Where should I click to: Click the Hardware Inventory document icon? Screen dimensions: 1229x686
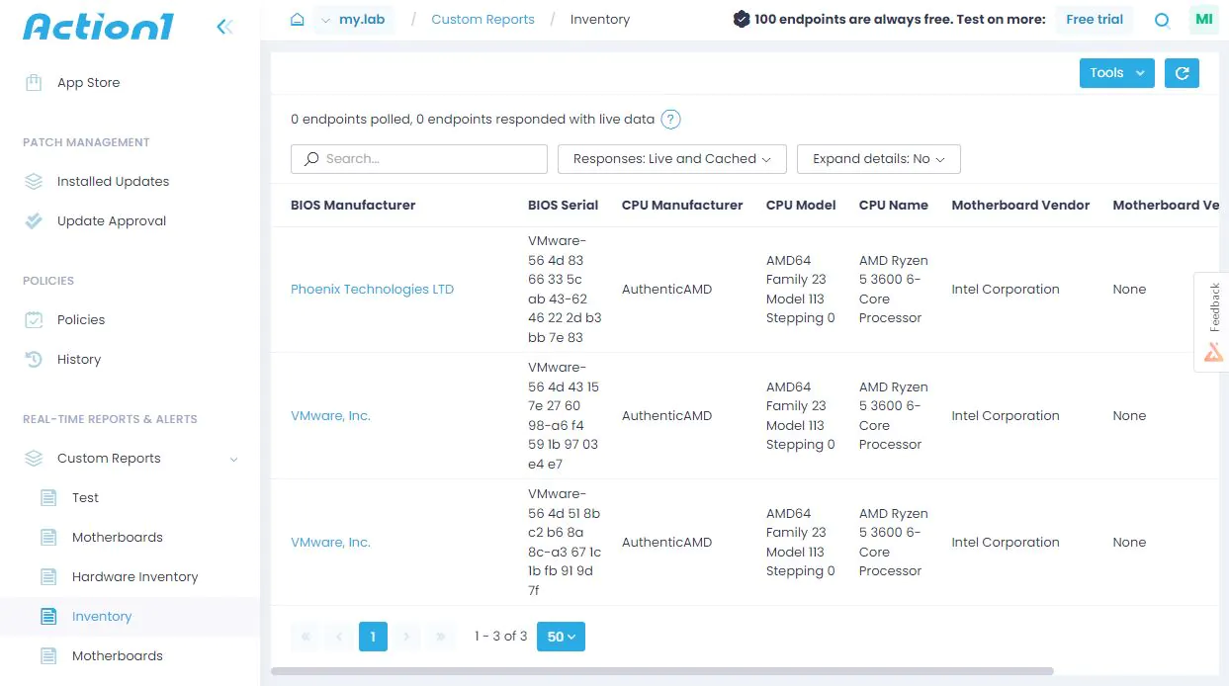point(48,576)
